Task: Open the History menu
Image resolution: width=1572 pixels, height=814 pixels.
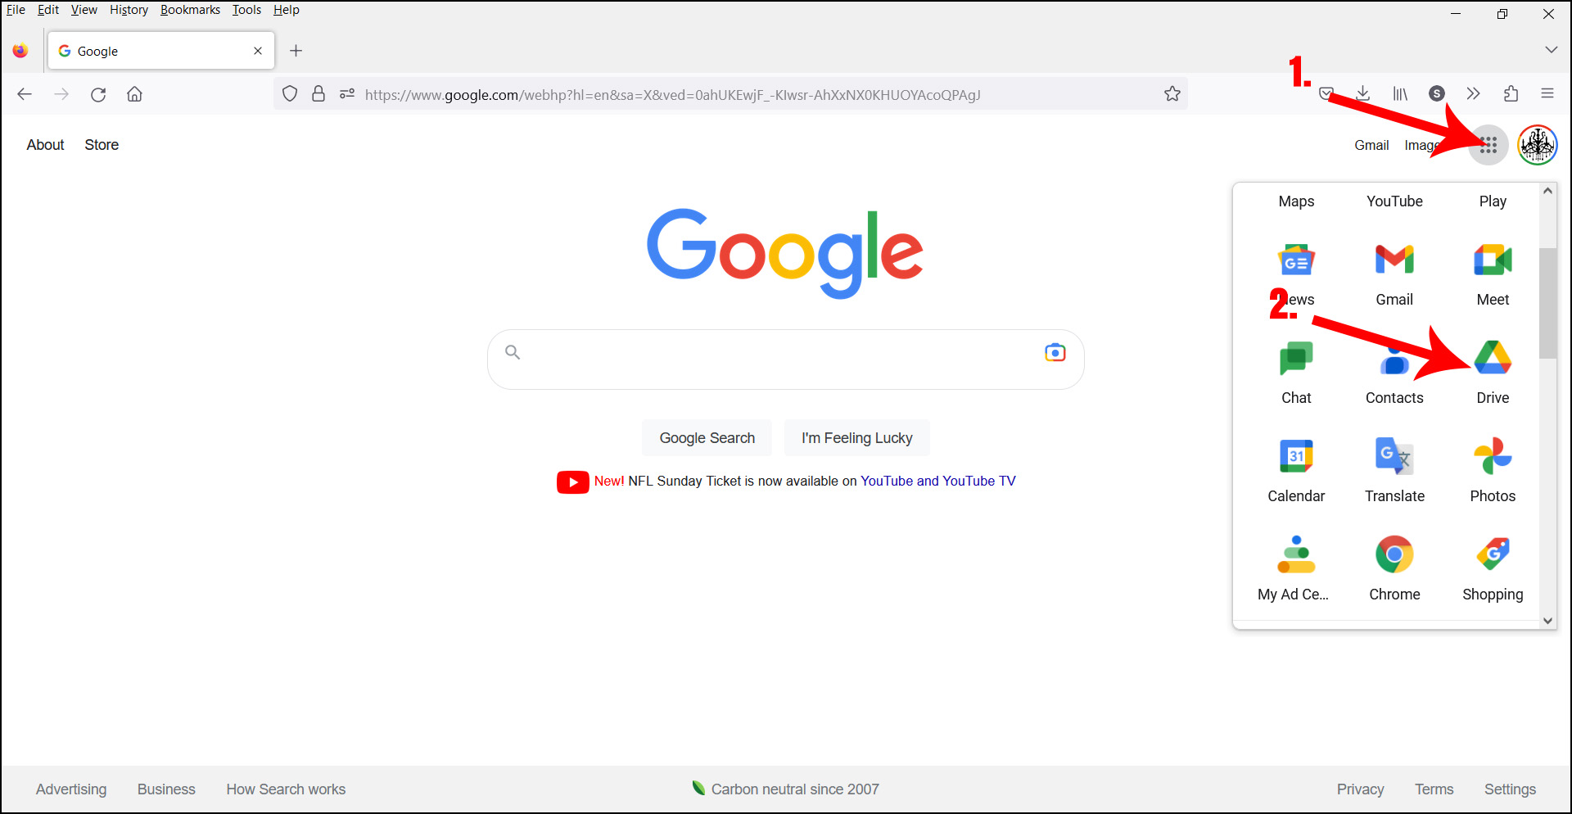Action: tap(129, 10)
